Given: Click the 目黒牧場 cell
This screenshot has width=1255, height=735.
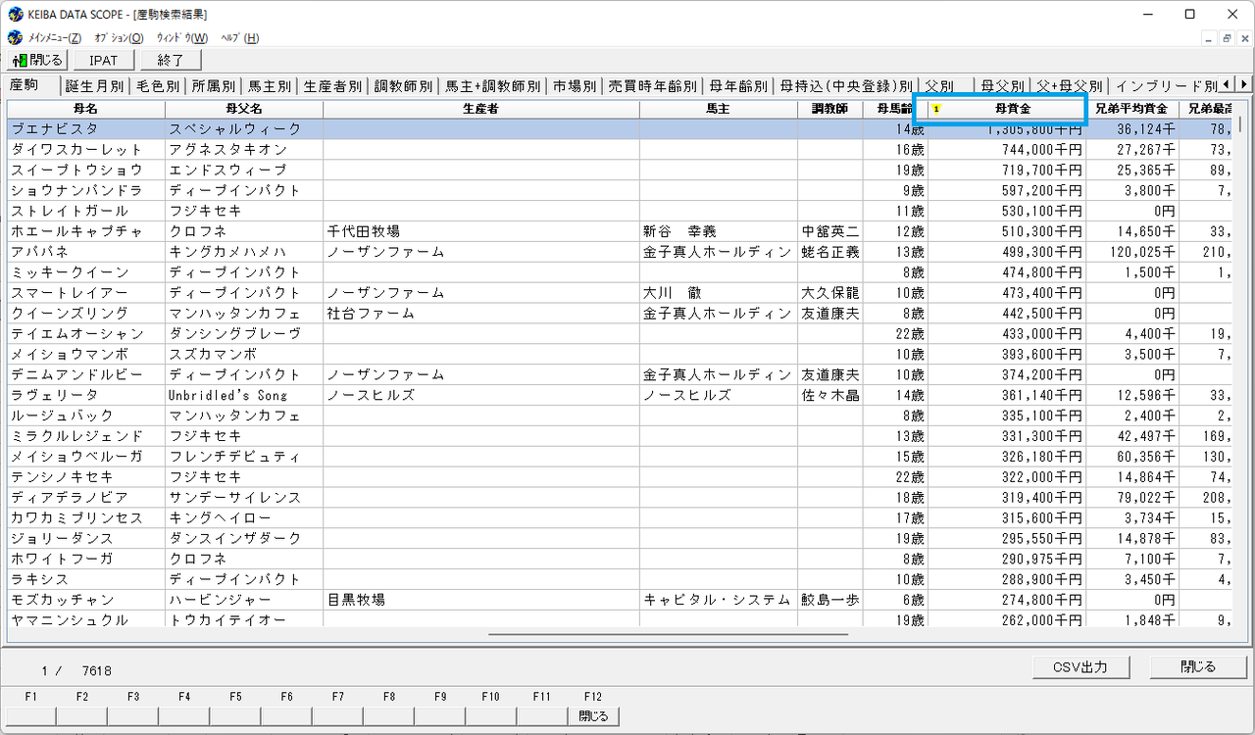Looking at the screenshot, I should click(481, 600).
